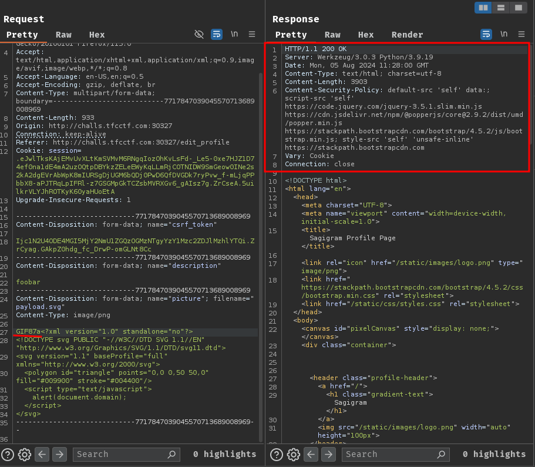Image resolution: width=535 pixels, height=467 pixels.
Task: Select the combined single-pane layout icon
Action: coord(519,8)
